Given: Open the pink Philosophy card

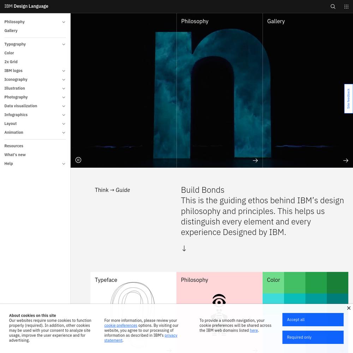Looking at the screenshot, I should pos(220,288).
